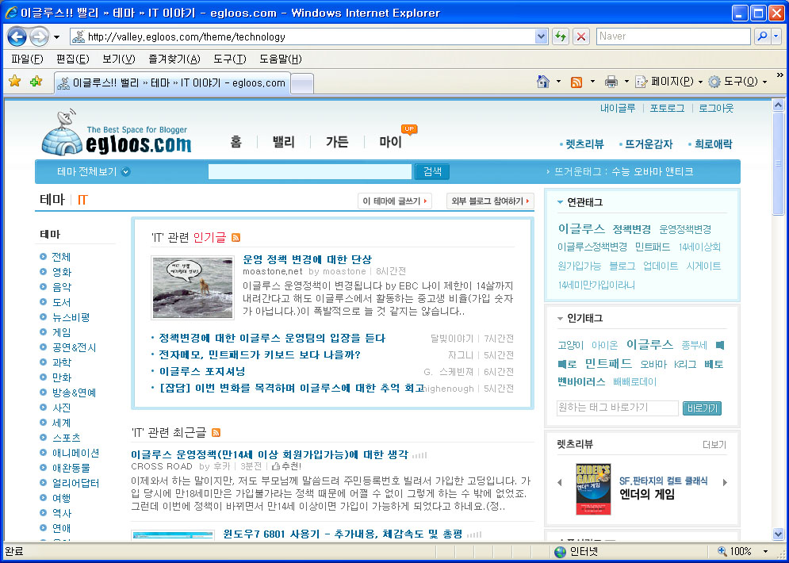Go to 밸리 in egloos navigation

[283, 142]
